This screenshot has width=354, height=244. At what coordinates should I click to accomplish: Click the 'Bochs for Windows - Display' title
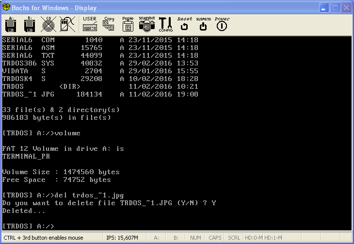(54, 8)
